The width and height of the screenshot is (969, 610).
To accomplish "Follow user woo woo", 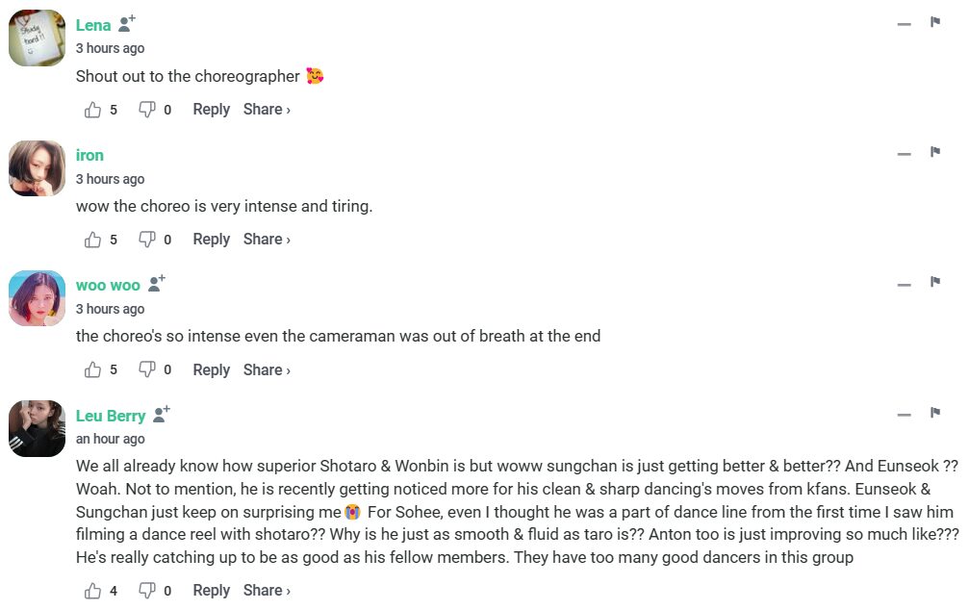I will pyautogui.click(x=157, y=284).
